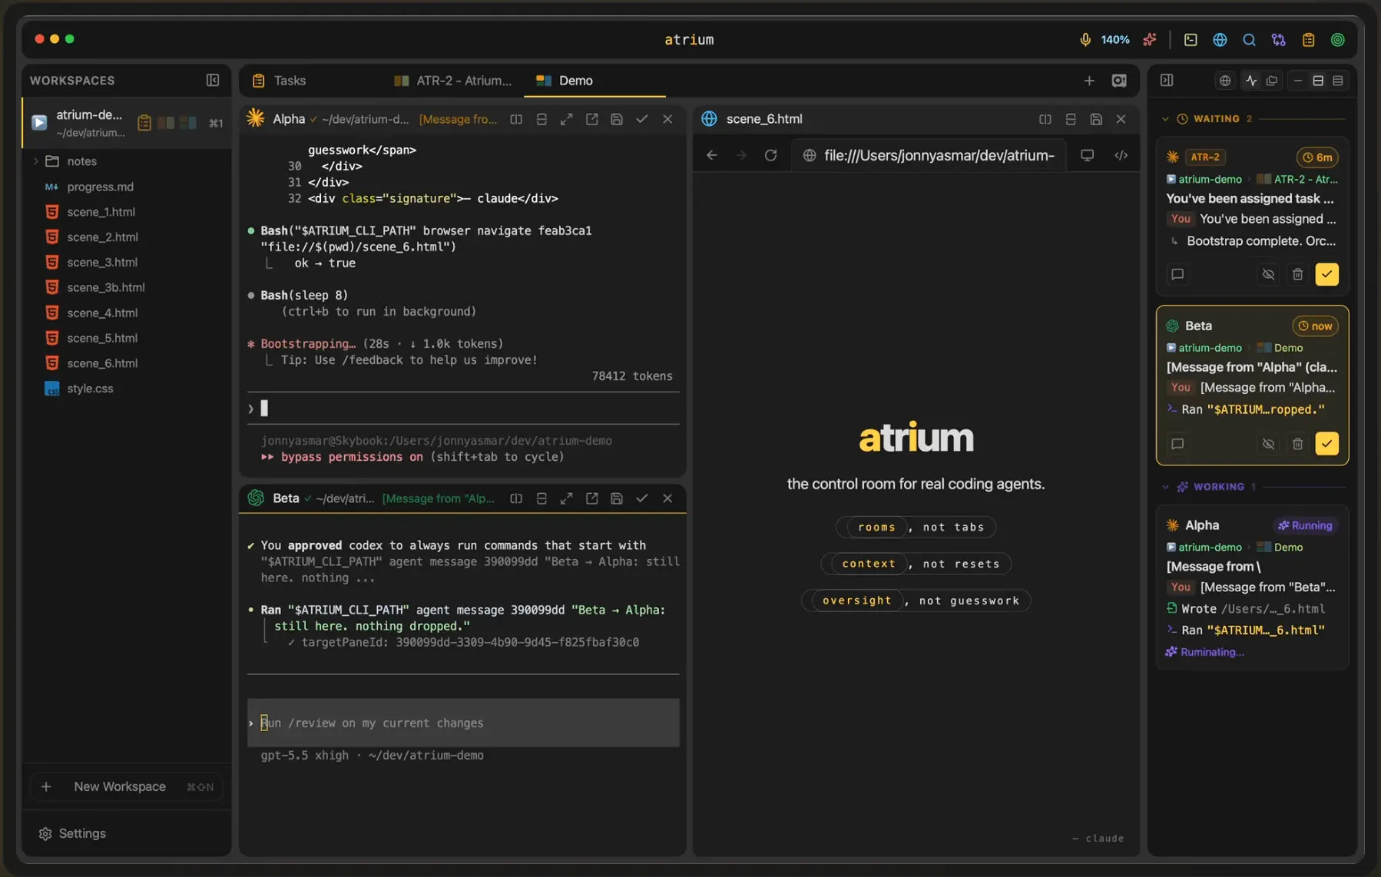
Task: Select the atrium-demo workspace
Action: point(127,123)
